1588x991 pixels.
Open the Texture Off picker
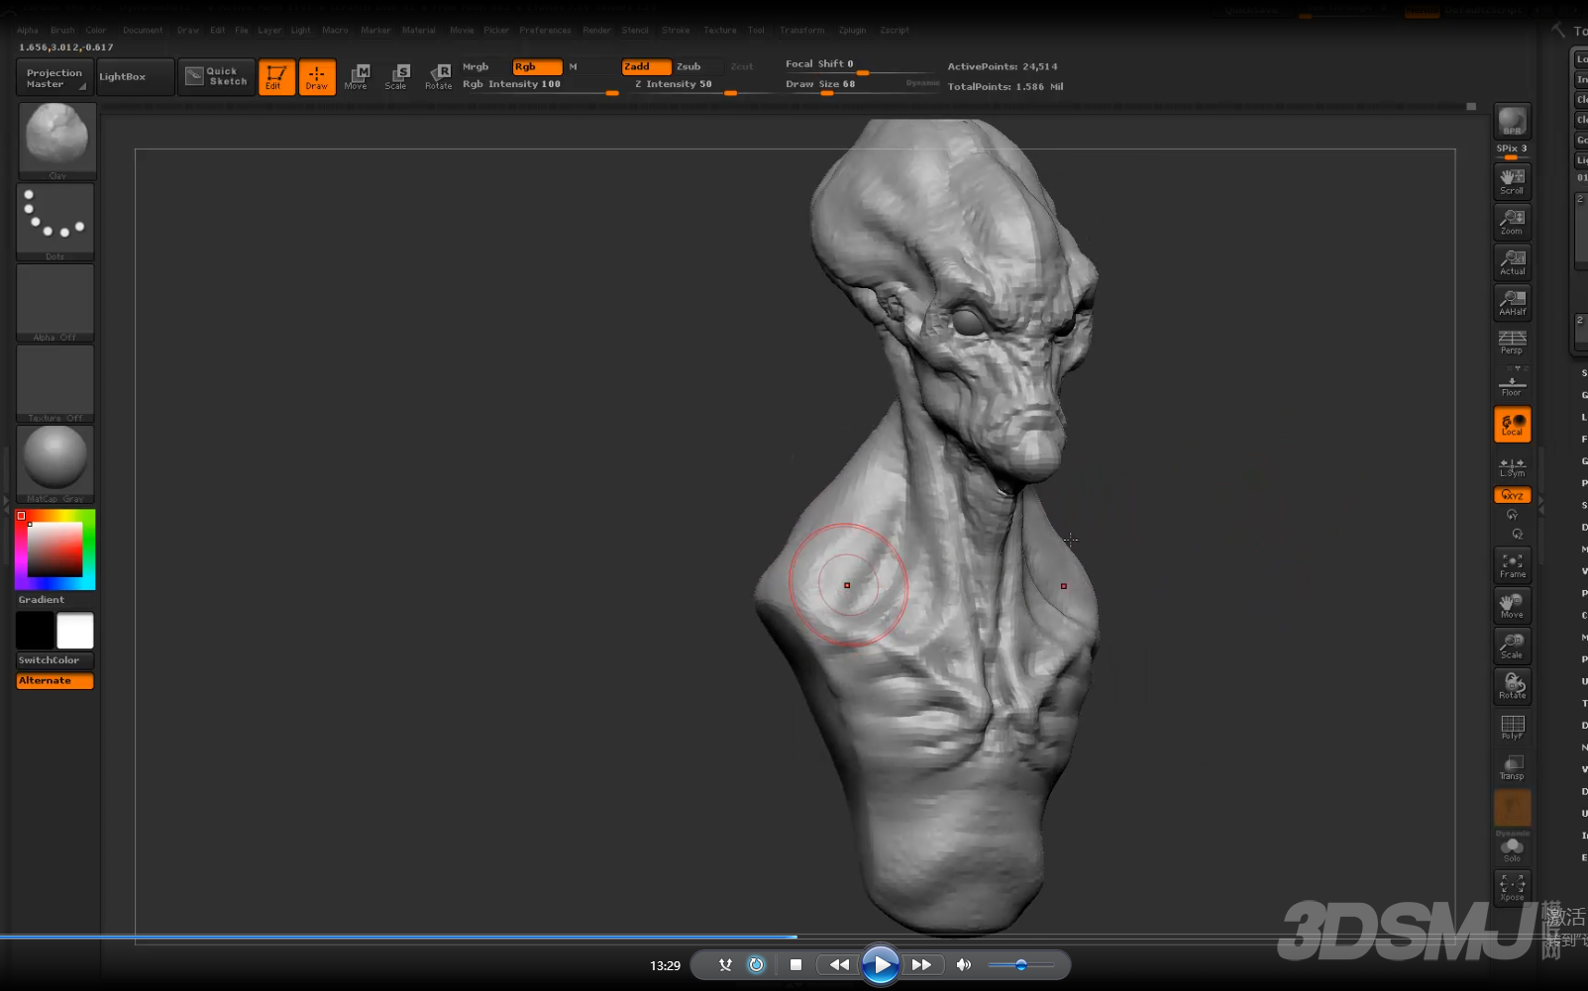(55, 384)
